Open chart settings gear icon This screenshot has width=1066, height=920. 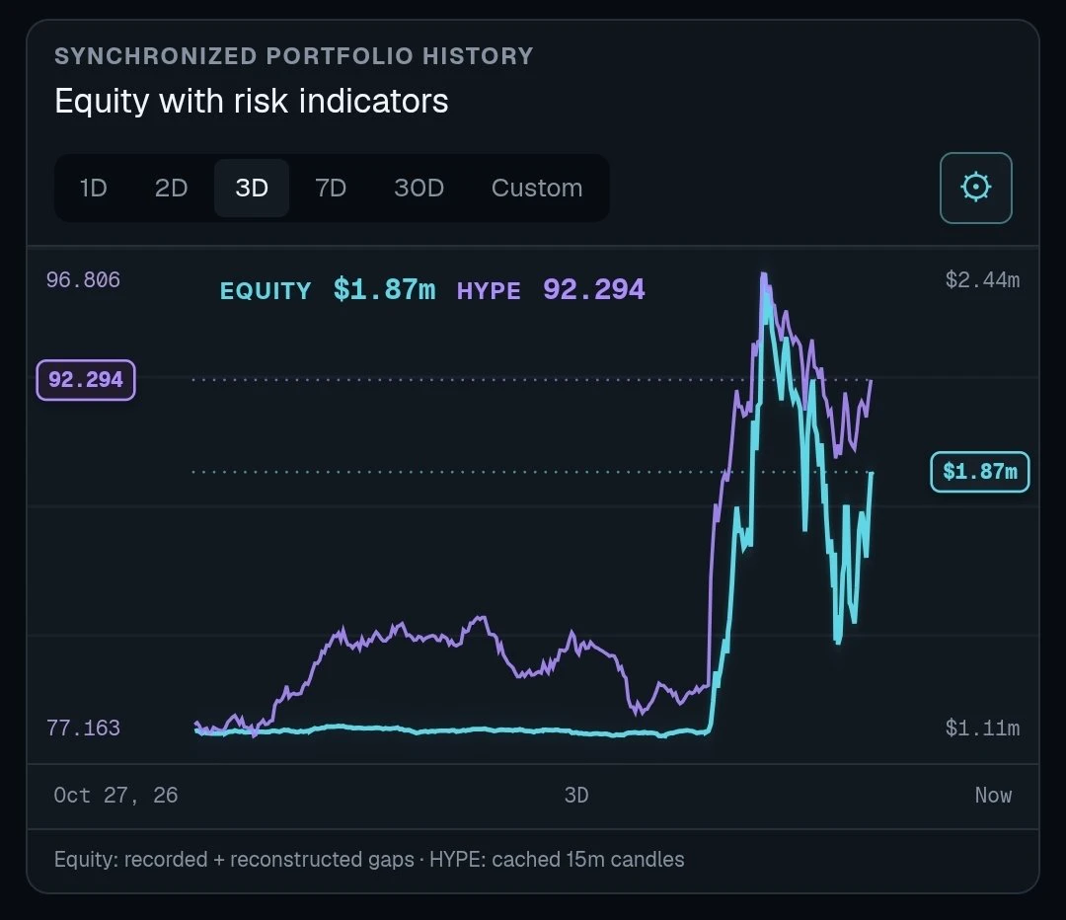tap(975, 188)
